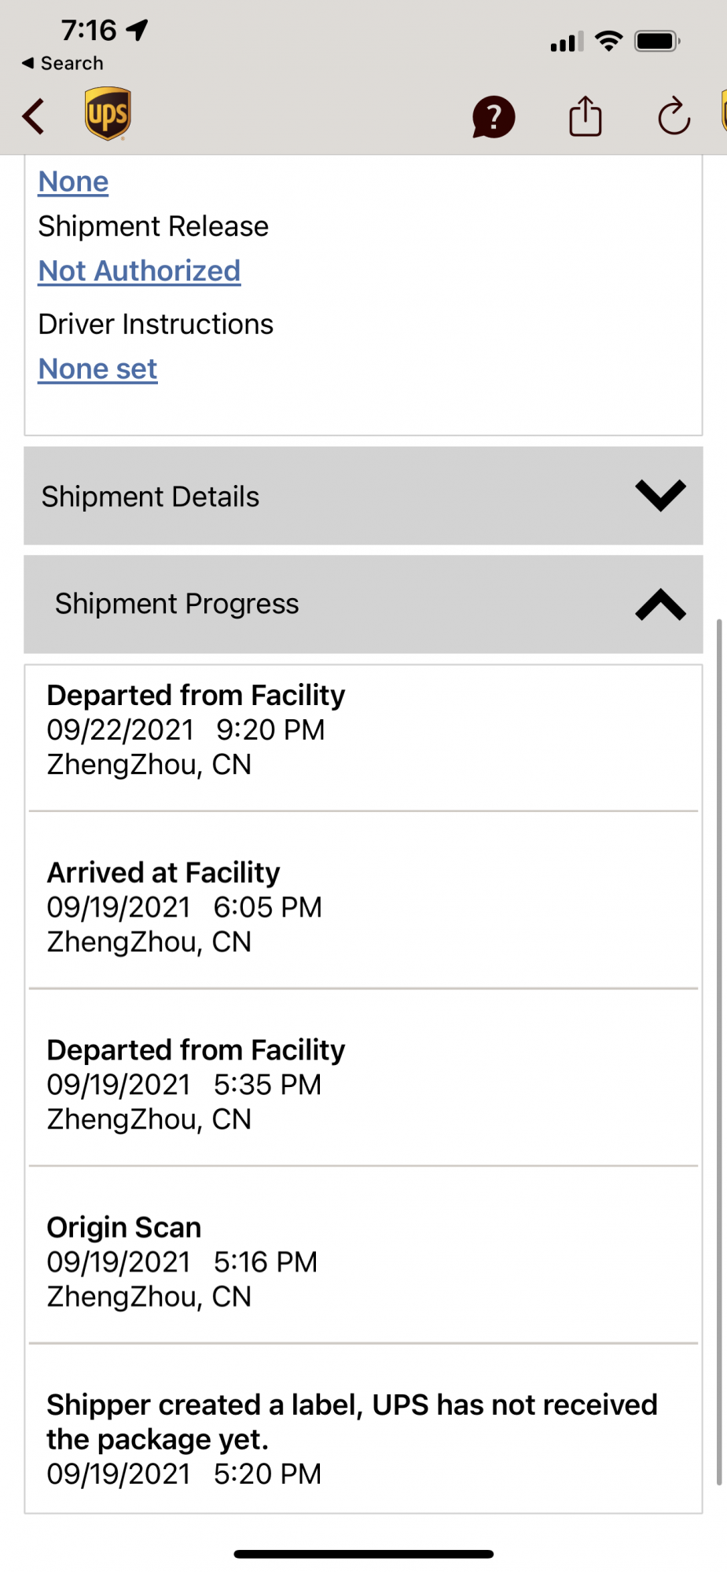727x1572 pixels.
Task: Tap the battery indicator in the status bar
Action: click(x=657, y=41)
